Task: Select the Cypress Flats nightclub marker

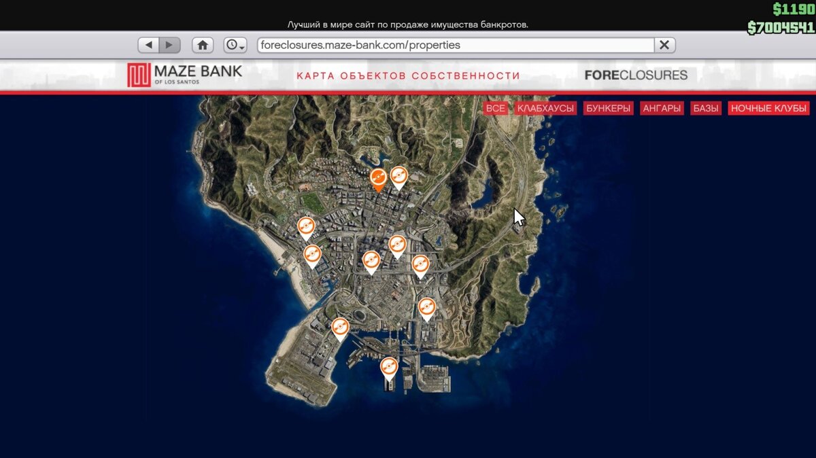Action: (426, 309)
